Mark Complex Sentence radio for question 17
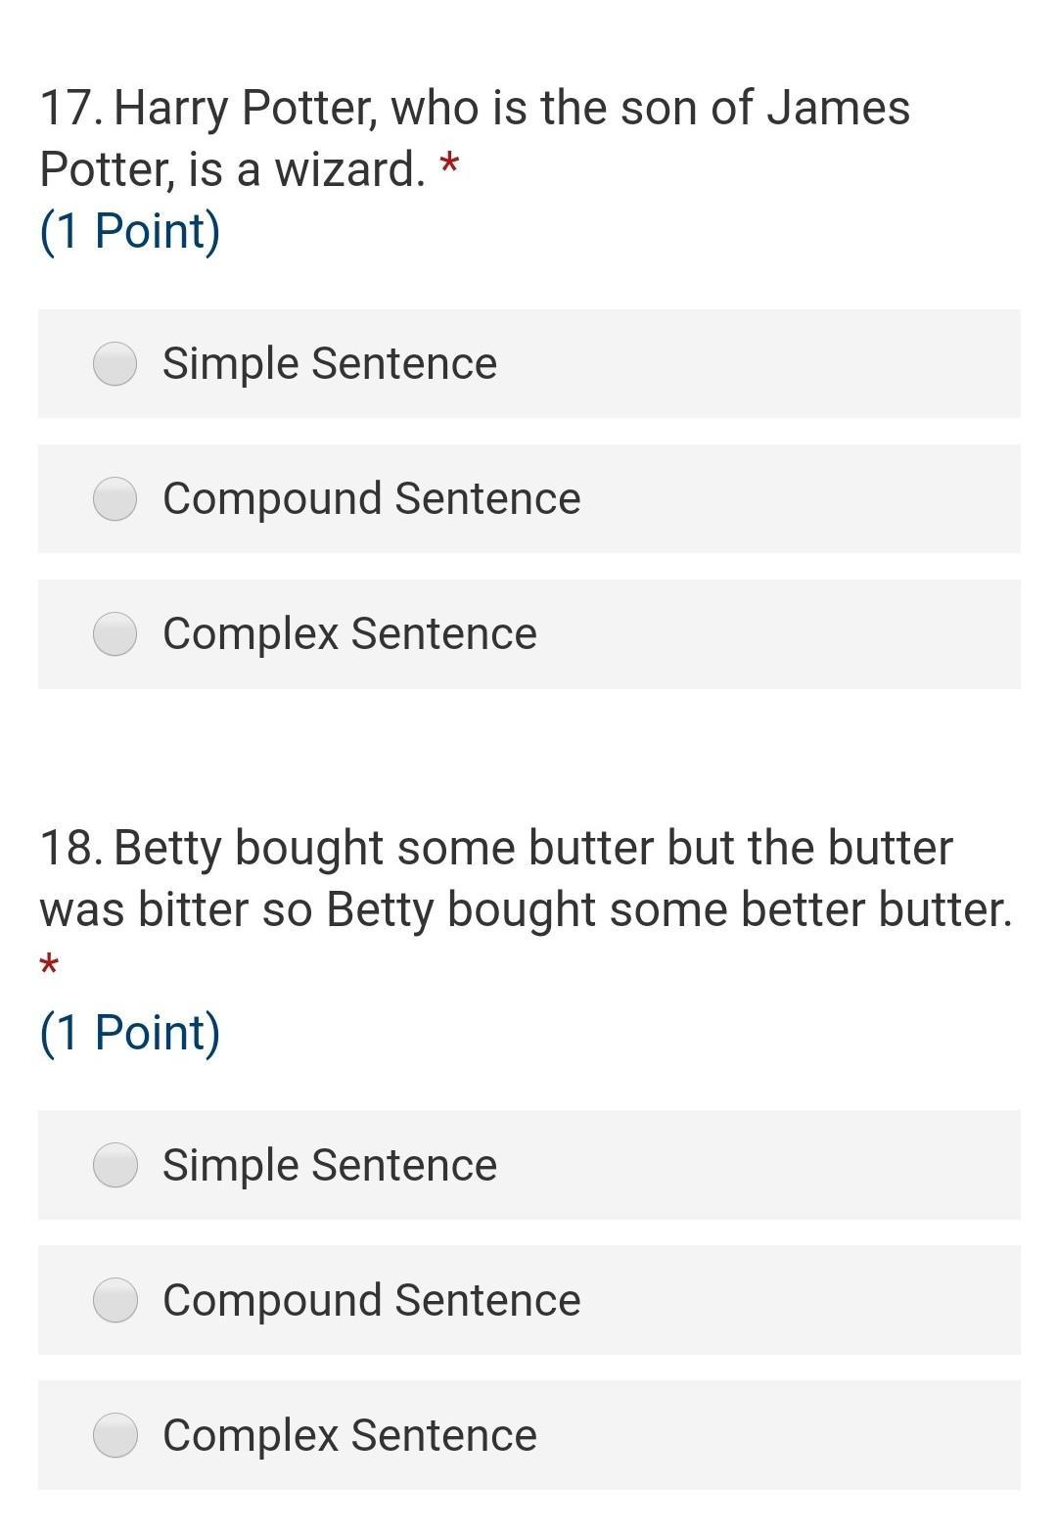The width and height of the screenshot is (1057, 1533). (115, 633)
